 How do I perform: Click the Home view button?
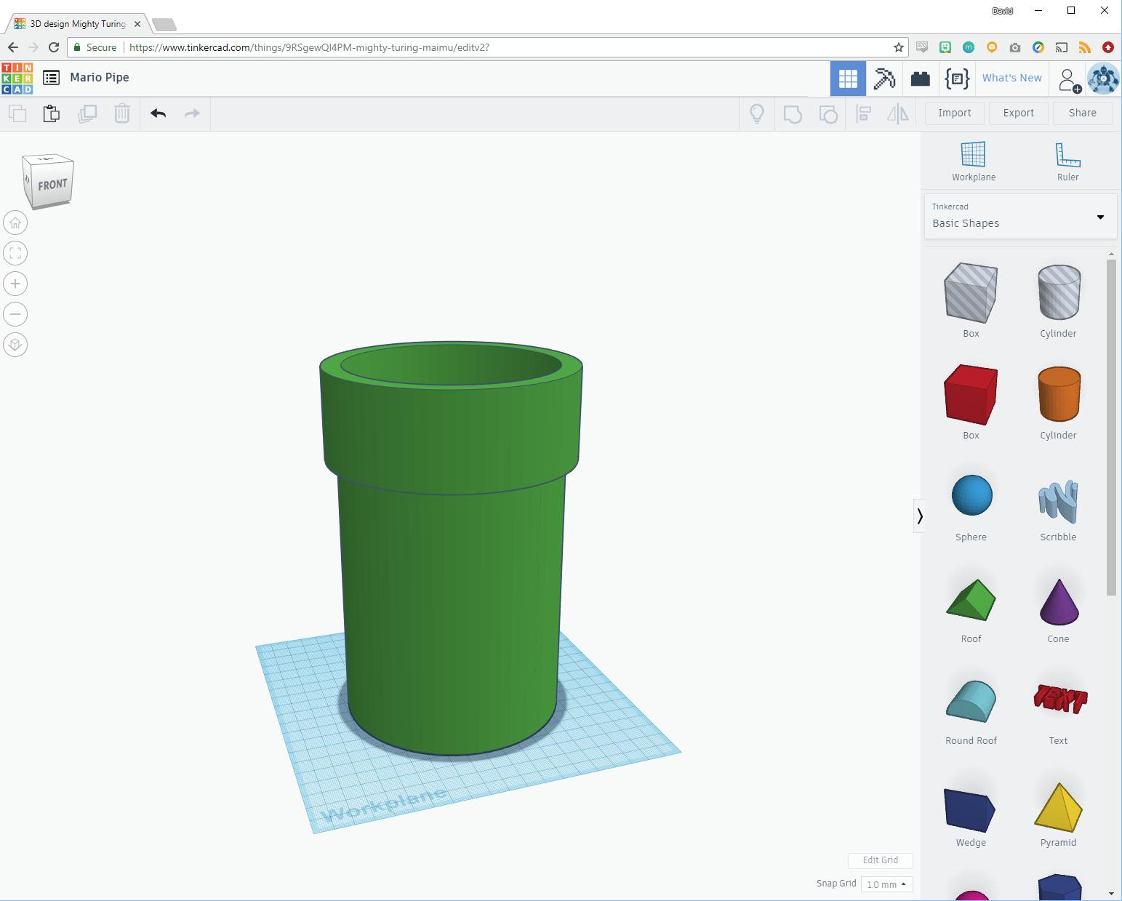click(15, 223)
